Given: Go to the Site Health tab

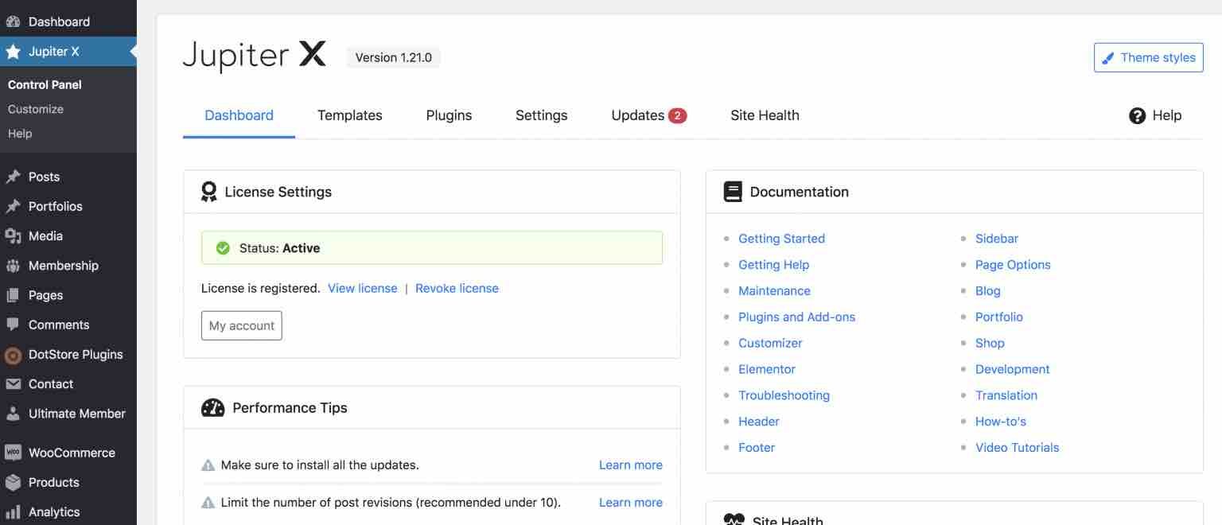Looking at the screenshot, I should click(764, 115).
